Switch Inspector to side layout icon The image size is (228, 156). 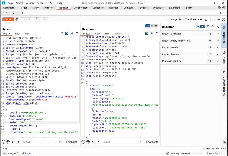[202, 27]
